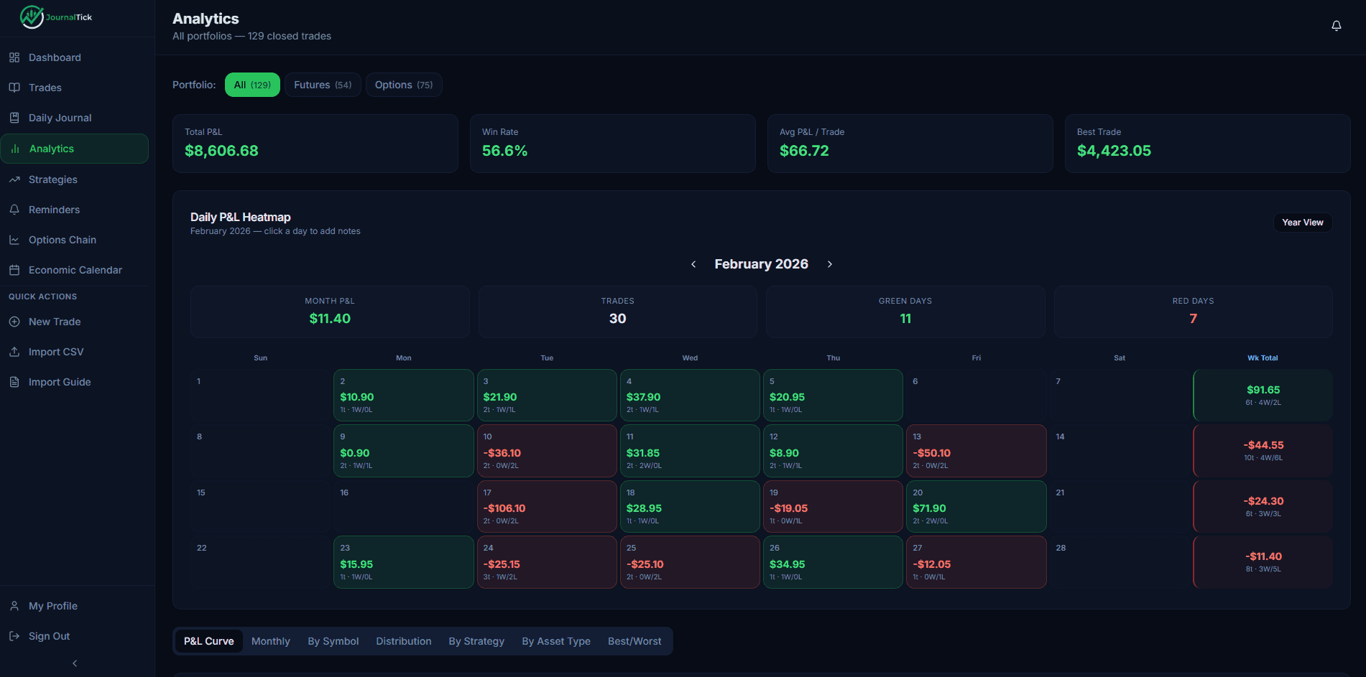Switch the heatmap to Year View
The image size is (1366, 677).
(x=1302, y=222)
